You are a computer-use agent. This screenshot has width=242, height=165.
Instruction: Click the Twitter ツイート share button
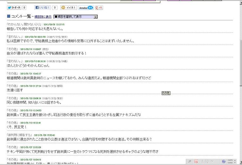14,8
